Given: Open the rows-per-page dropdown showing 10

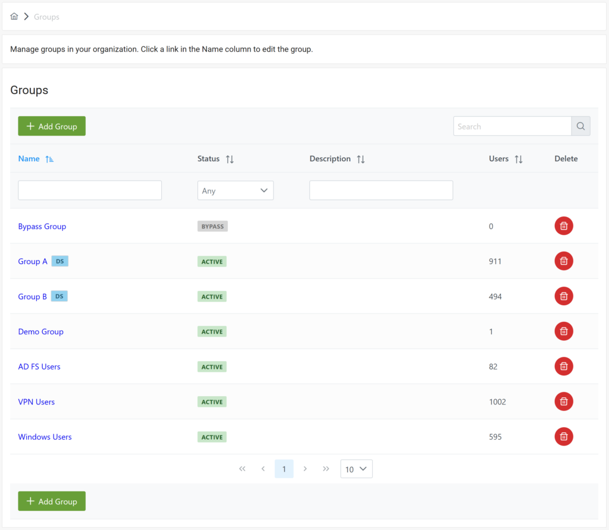Looking at the screenshot, I should point(356,469).
